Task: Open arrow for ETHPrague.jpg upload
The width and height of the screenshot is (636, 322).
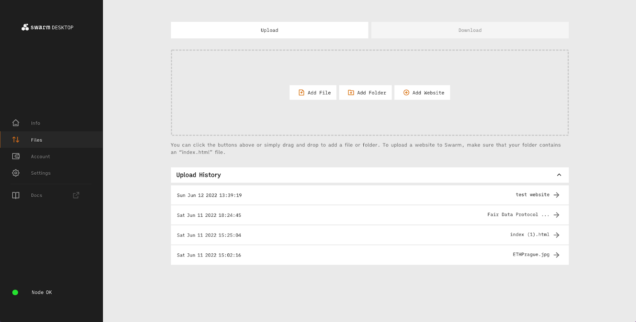Action: (x=556, y=255)
